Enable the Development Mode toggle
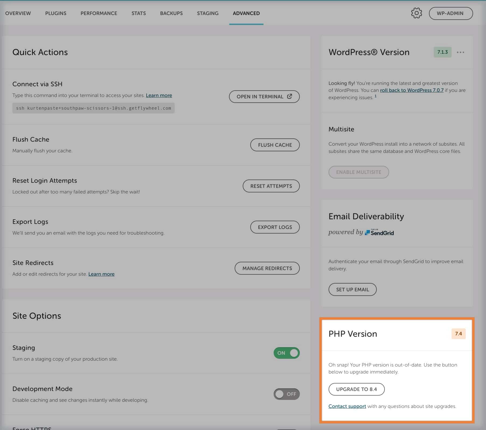486x430 pixels. click(287, 394)
